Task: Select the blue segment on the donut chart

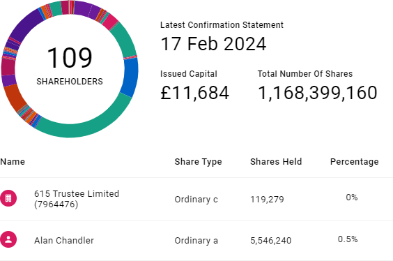Action: (x=130, y=77)
